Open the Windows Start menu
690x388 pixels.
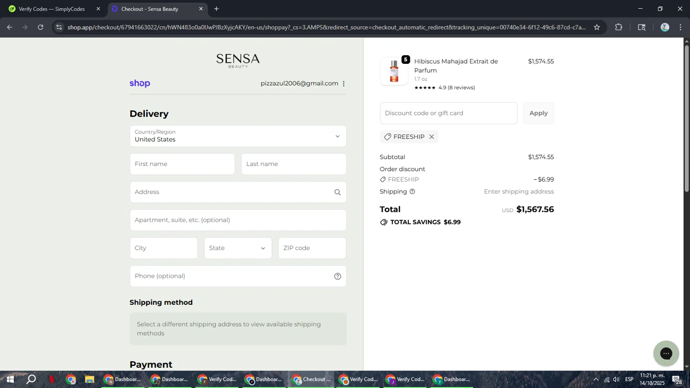pos(10,379)
